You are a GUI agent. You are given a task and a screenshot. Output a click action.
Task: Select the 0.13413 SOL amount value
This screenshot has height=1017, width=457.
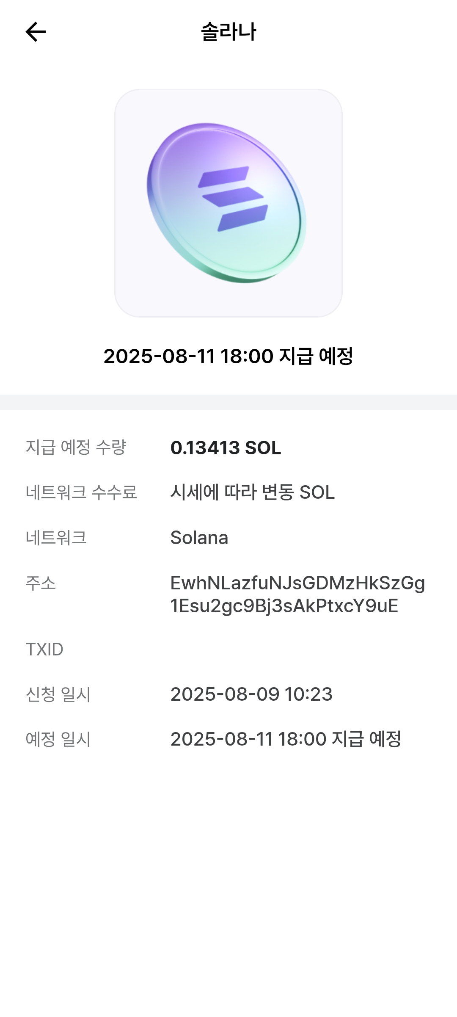click(x=226, y=448)
